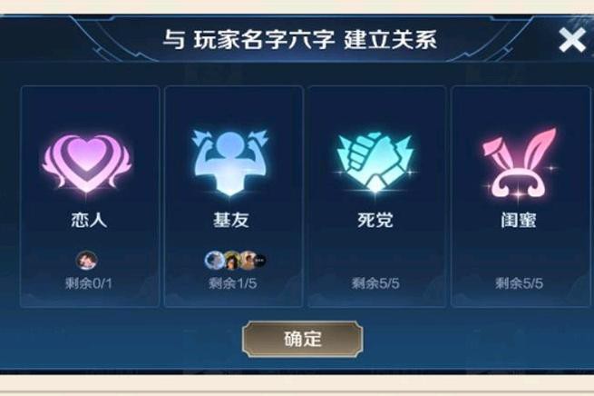Click the 剩余1/5 remaining count
The height and width of the screenshot is (396, 594).
(x=232, y=283)
